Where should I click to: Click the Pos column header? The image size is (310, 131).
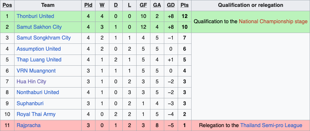pos(7,5)
